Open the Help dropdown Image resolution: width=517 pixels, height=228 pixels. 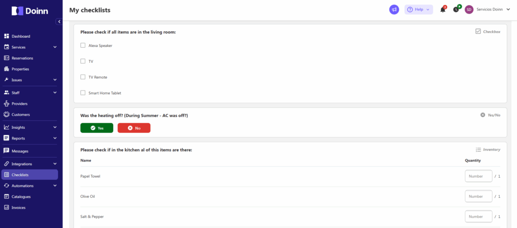tap(419, 10)
